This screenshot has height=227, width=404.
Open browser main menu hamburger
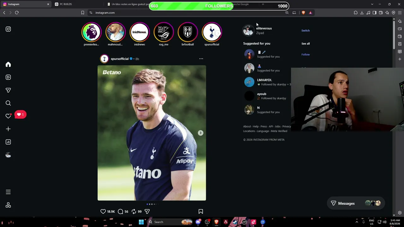tap(400, 13)
